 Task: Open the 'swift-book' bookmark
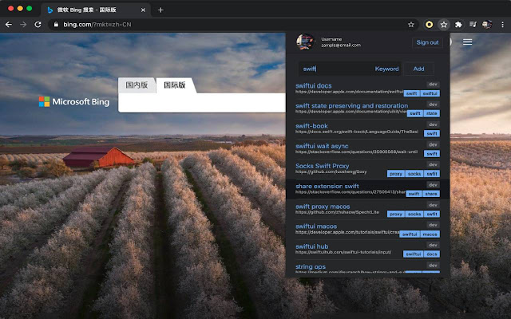[x=311, y=126]
